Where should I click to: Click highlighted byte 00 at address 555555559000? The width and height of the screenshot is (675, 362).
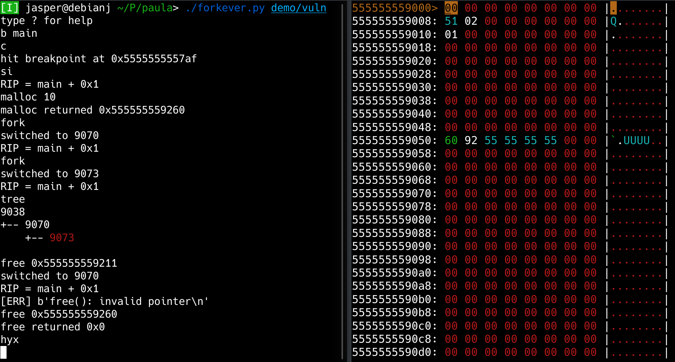(x=451, y=8)
